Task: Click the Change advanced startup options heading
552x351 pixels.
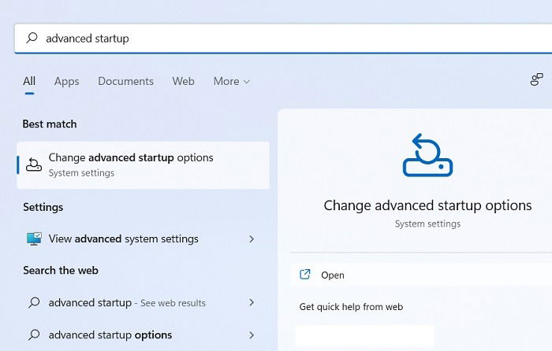Action: coord(427,205)
